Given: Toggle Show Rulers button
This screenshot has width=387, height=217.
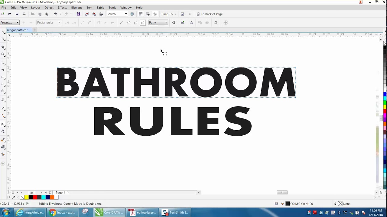Looking at the screenshot, I should pyautogui.click(x=141, y=14).
